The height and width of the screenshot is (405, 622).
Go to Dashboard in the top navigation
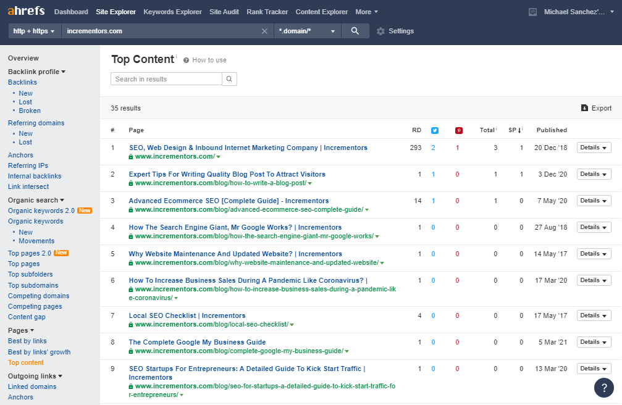pos(71,12)
